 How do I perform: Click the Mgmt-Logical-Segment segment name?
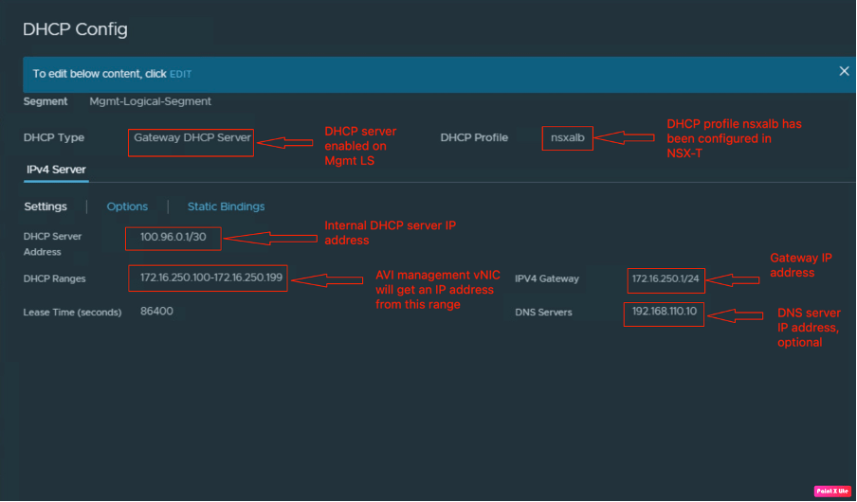(150, 101)
